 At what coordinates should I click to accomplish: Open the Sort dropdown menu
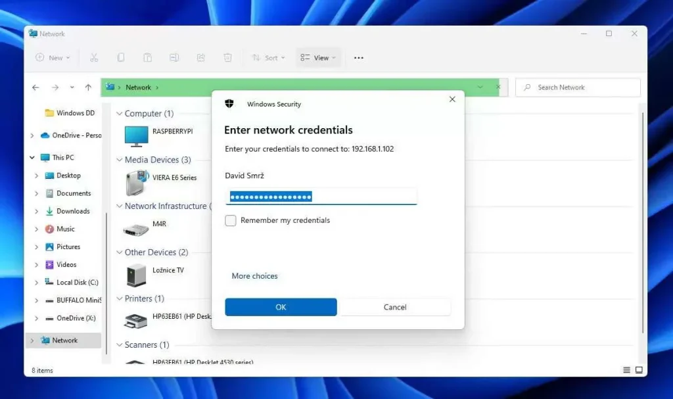[x=268, y=58]
